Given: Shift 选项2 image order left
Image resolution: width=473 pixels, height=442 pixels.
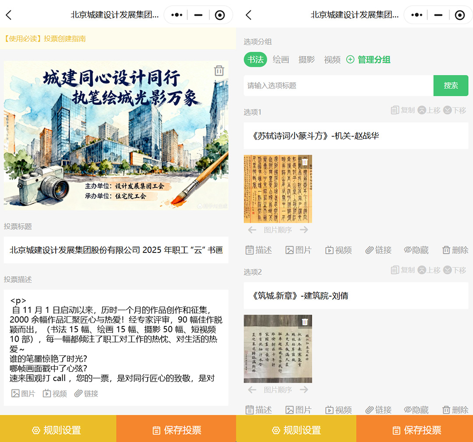Looking at the screenshot, I should [x=252, y=389].
